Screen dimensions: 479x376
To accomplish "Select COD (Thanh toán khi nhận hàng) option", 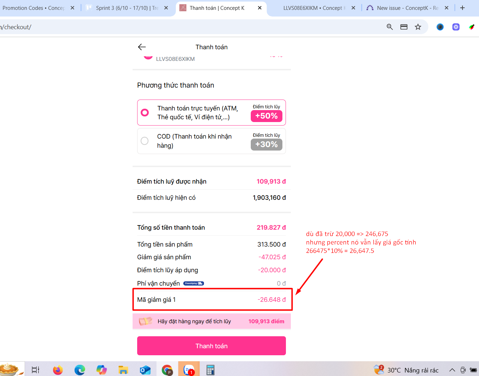I will point(145,141).
